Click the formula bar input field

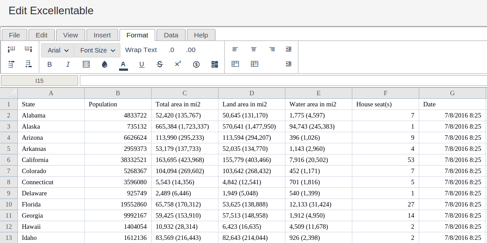point(283,81)
